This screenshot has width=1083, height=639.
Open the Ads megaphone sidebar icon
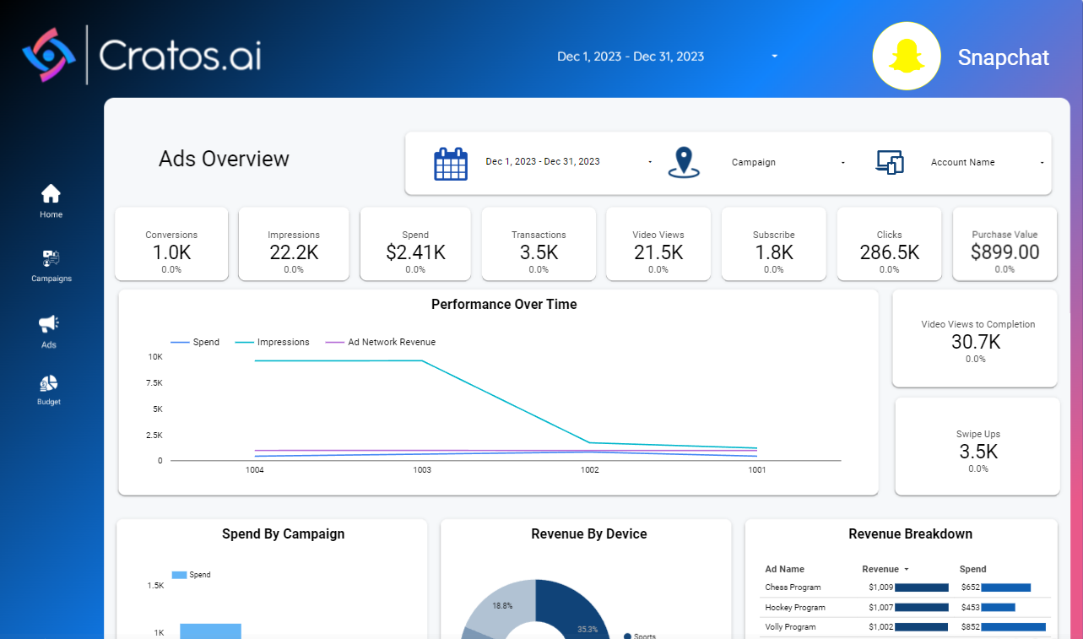point(49,324)
